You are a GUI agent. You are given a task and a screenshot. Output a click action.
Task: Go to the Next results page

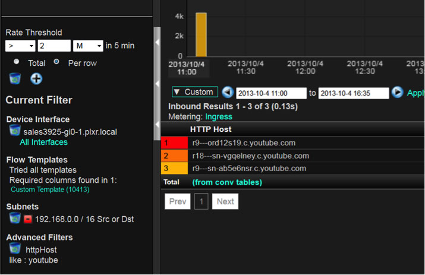(225, 201)
